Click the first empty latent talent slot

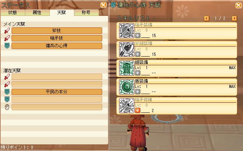click(x=57, y=77)
